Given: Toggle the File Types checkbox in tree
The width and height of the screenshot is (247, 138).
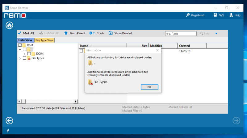Looking at the screenshot, I should (x=24, y=58).
